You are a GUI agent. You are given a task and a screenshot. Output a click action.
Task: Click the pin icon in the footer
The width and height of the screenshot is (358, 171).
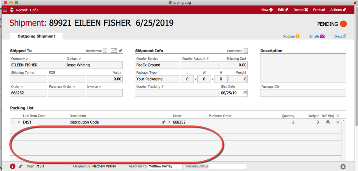[x=20, y=166]
